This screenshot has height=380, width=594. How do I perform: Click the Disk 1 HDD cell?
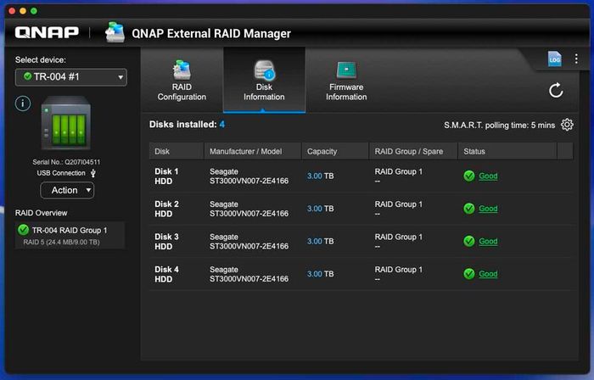(166, 176)
